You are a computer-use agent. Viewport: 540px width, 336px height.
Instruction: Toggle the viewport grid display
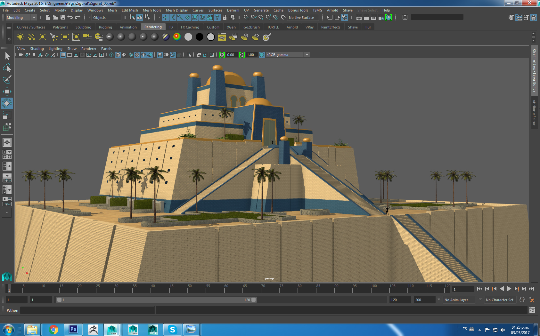63,55
